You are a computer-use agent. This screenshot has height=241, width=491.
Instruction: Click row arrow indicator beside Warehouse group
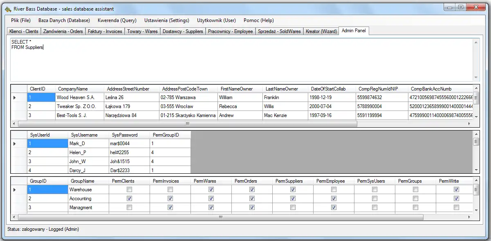pos(15,190)
